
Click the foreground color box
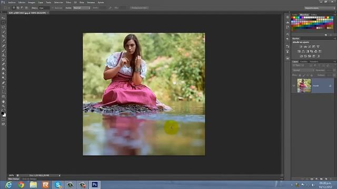click(2, 113)
